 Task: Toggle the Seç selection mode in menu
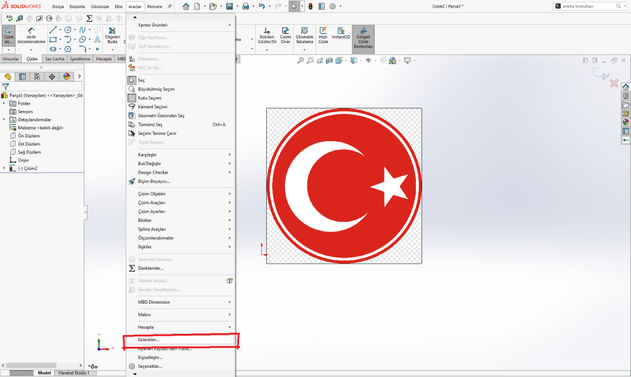tap(141, 80)
